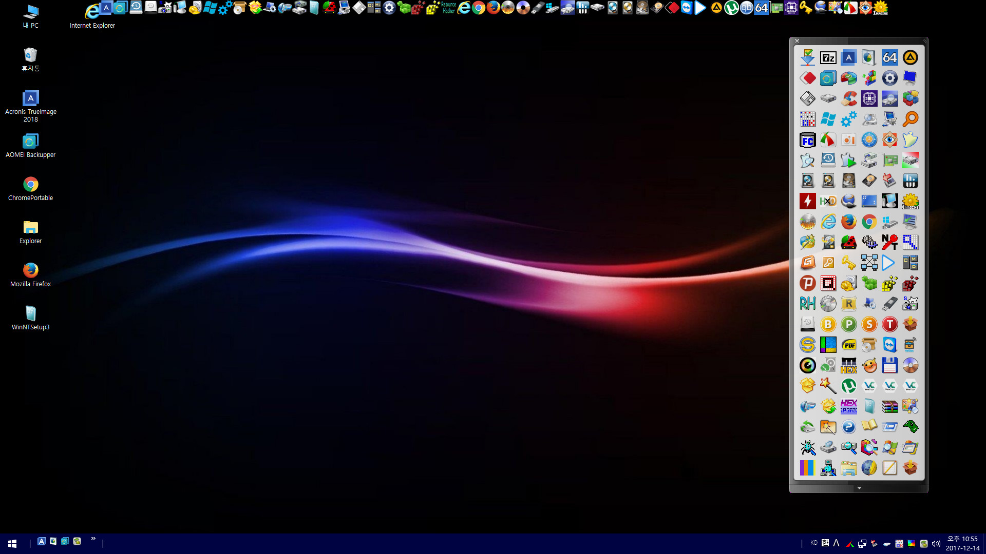Open the notepad pencil icon in launcher panel

pyautogui.click(x=890, y=468)
